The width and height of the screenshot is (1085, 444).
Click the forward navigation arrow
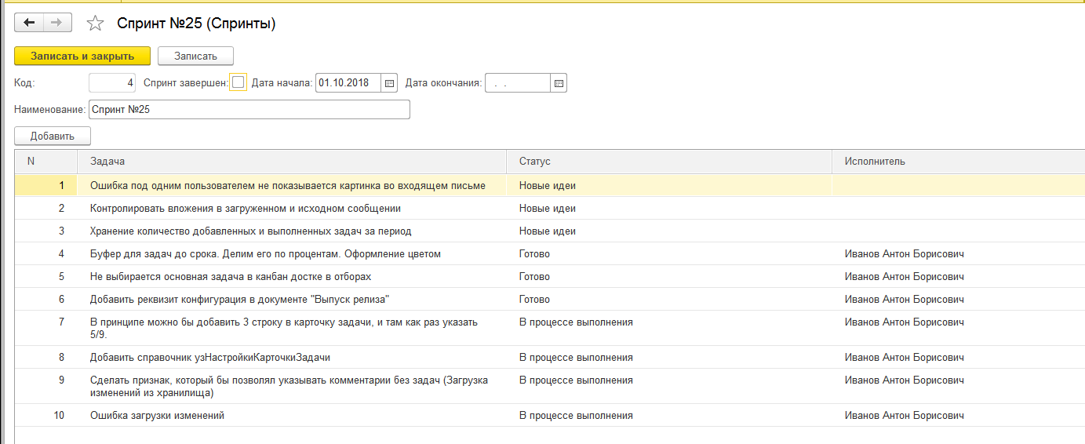click(57, 24)
